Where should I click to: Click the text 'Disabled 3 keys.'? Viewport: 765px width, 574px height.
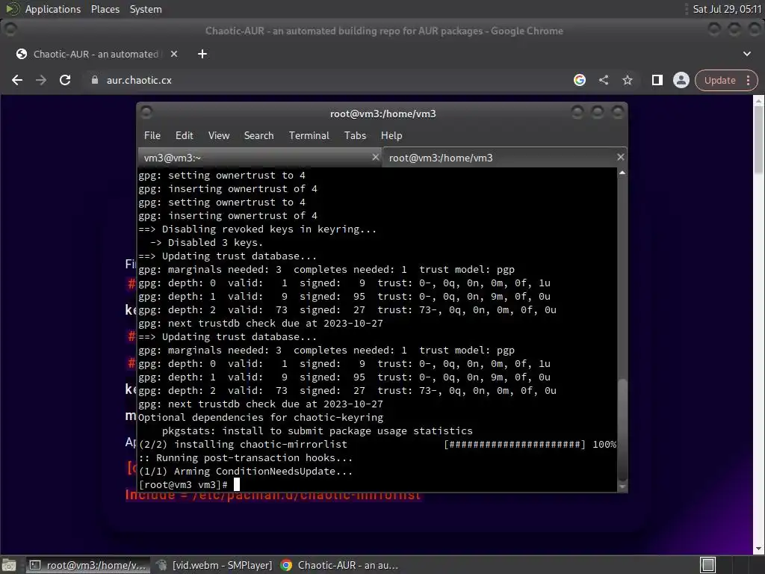pos(215,243)
